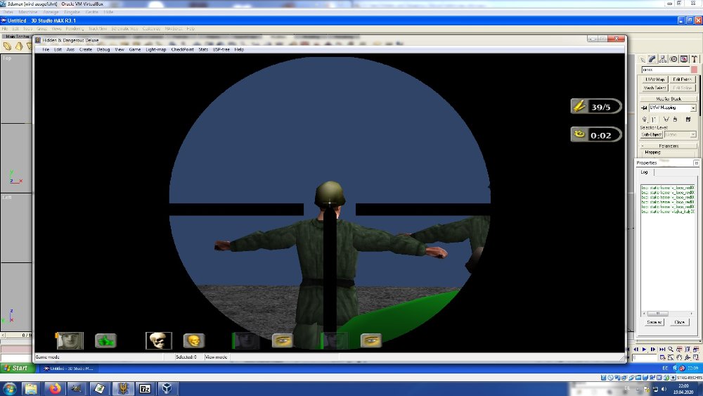
Task: Open the Create menu in the editor
Action: [86, 50]
